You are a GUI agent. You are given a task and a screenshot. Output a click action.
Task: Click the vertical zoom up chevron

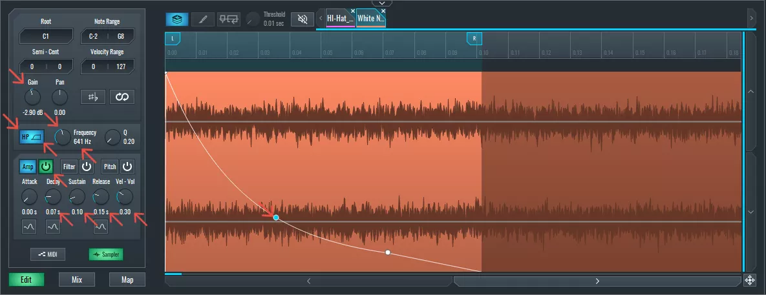[751, 91]
